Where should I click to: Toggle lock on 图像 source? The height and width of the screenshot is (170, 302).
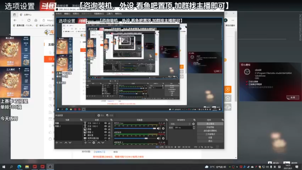tap(109, 129)
